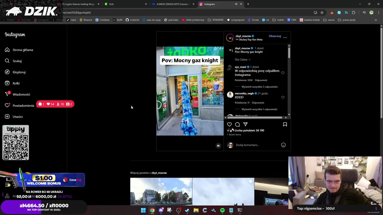Open the terminal from the taskbar

[x=240, y=210]
